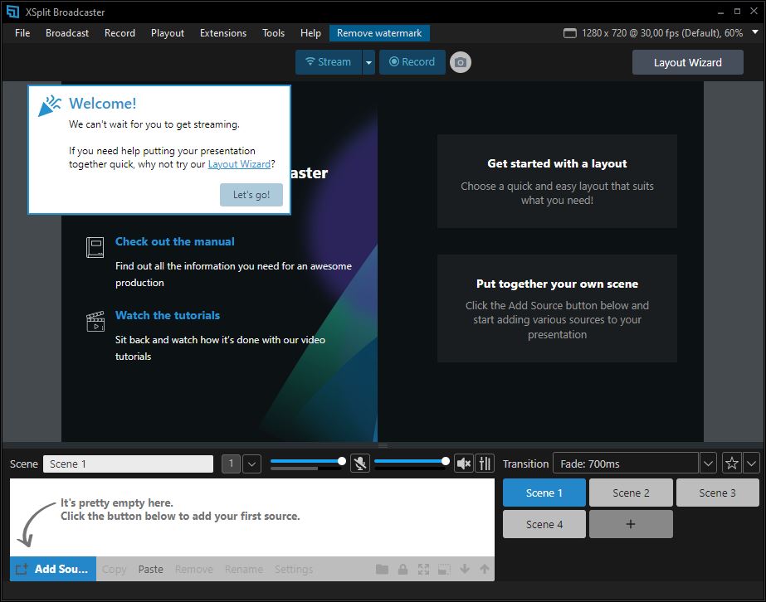Click Copy in source toolbar
This screenshot has height=602, width=766.
pyautogui.click(x=114, y=570)
